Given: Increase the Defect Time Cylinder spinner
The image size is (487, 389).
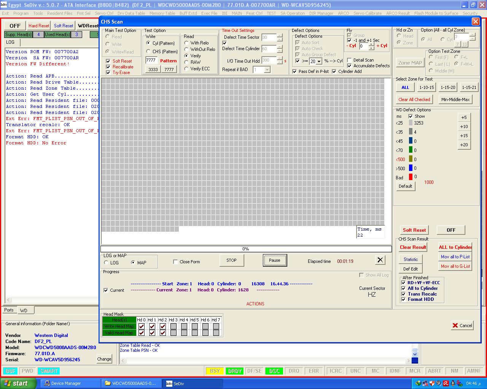Looking at the screenshot, I should click(x=280, y=47).
